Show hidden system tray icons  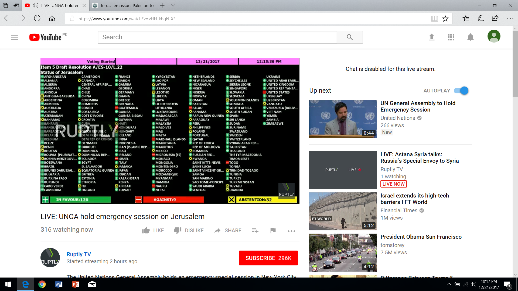tap(449, 284)
